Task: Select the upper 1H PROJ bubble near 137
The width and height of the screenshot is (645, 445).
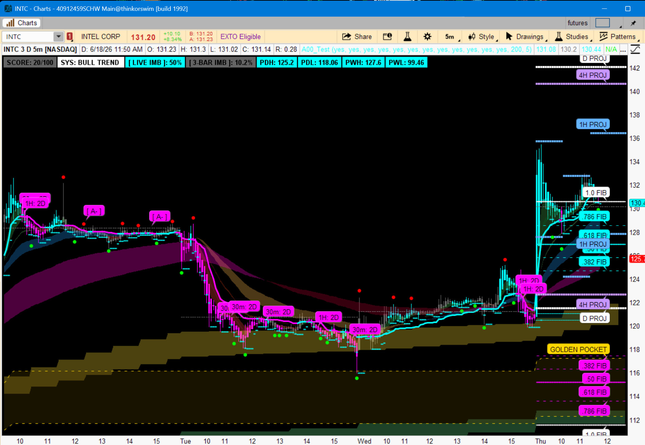Action: click(x=593, y=124)
